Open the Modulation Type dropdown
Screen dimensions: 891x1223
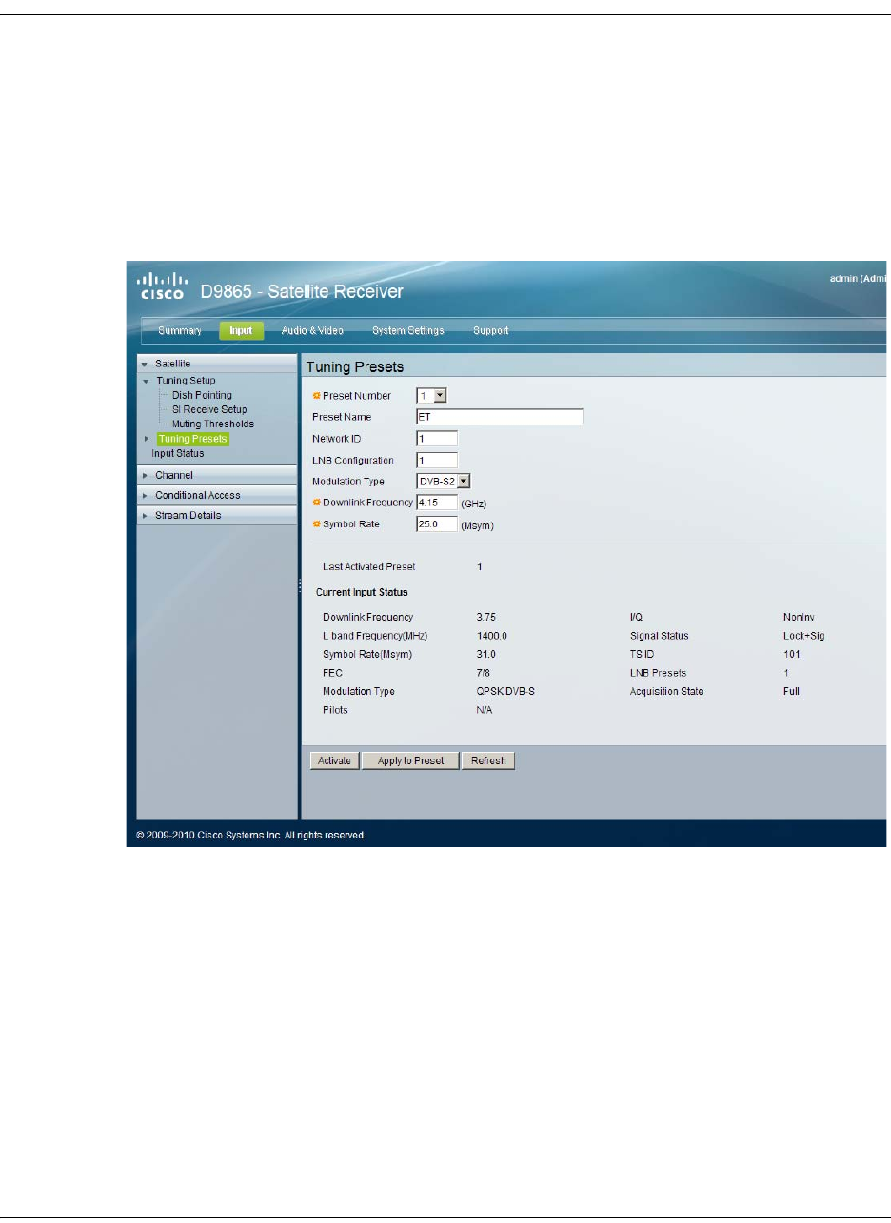445,482
